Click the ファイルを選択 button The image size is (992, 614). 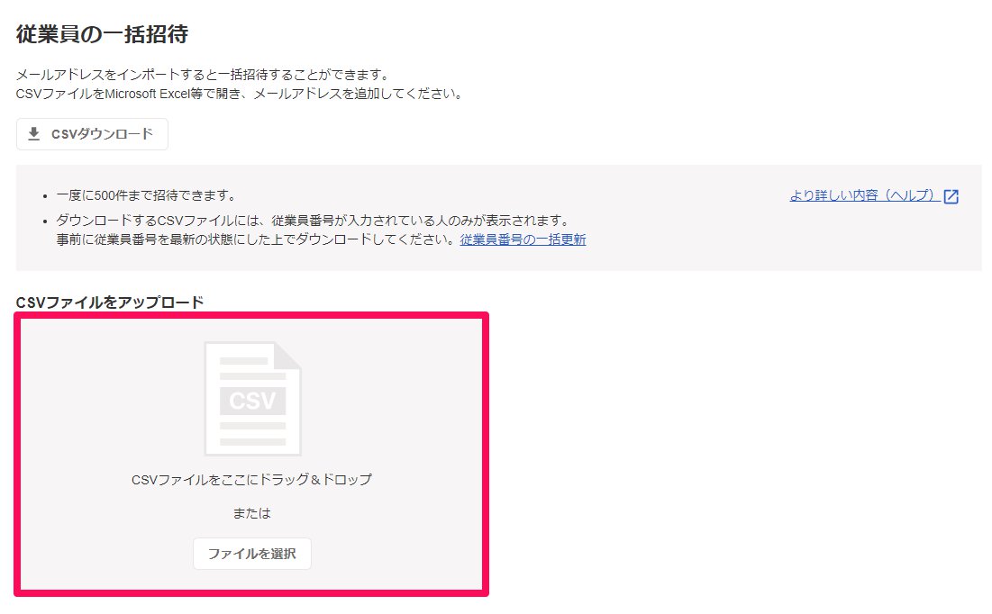pyautogui.click(x=251, y=554)
